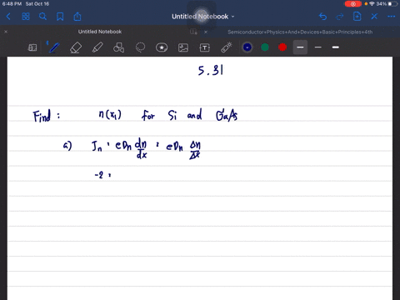Screen dimensions: 400x300
Task: Toggle the zoom window tool
Action: (x=32, y=47)
